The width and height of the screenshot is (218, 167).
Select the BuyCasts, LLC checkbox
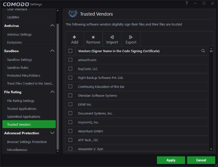(70, 69)
